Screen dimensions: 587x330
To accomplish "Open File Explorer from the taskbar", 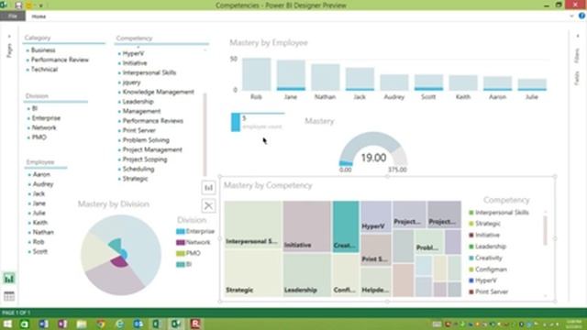I will (x=82, y=324).
